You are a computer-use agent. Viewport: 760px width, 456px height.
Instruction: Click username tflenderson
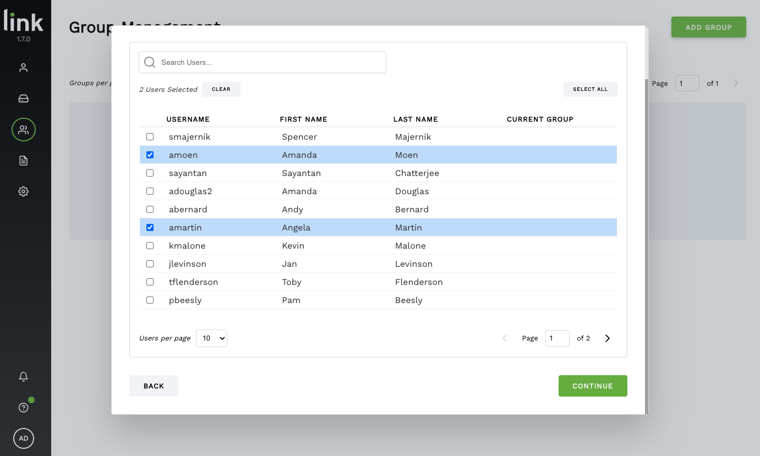tap(194, 282)
